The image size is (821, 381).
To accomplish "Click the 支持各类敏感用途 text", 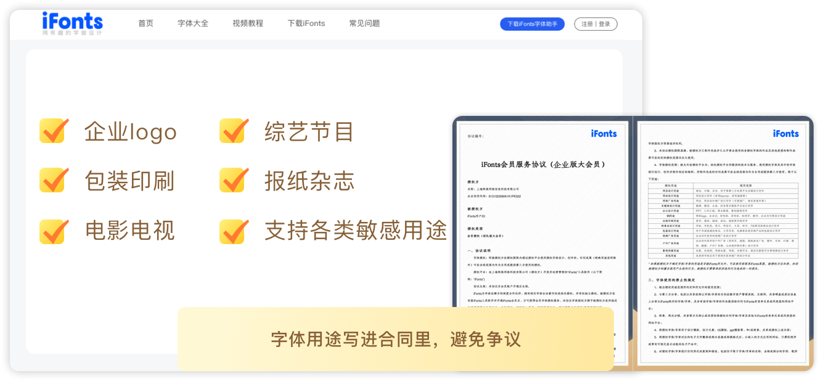I will point(356,231).
